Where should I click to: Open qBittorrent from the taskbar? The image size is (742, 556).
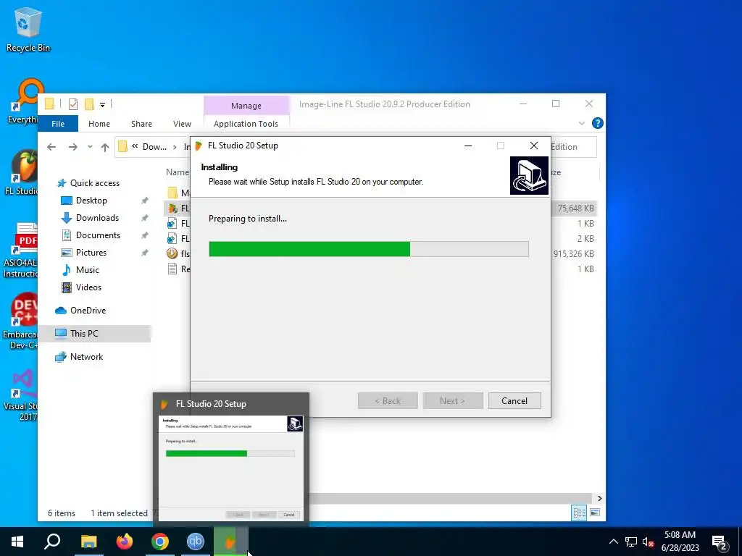point(196,542)
